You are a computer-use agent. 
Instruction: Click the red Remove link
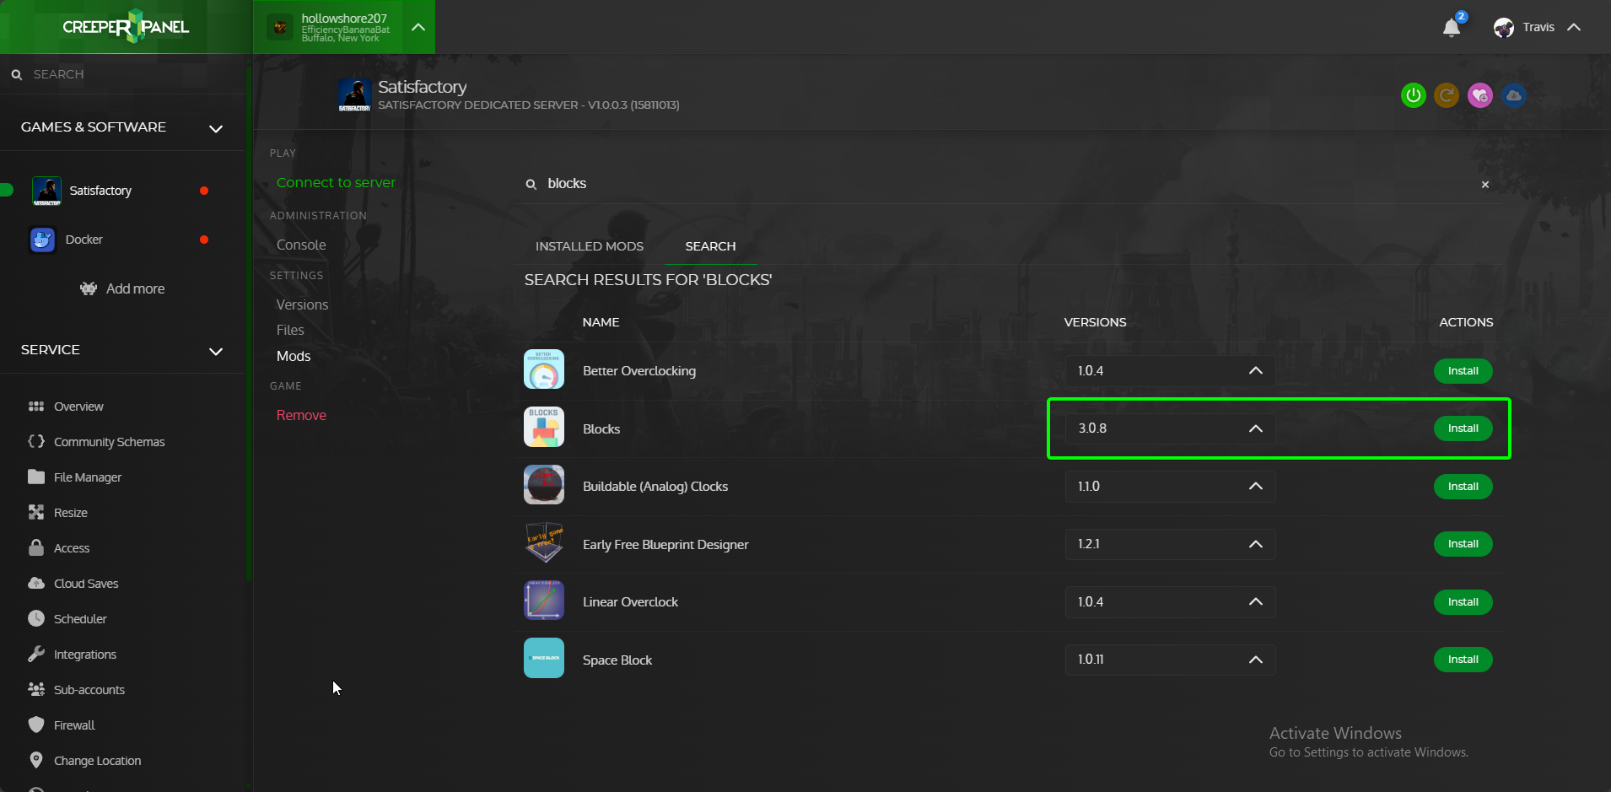click(x=301, y=415)
